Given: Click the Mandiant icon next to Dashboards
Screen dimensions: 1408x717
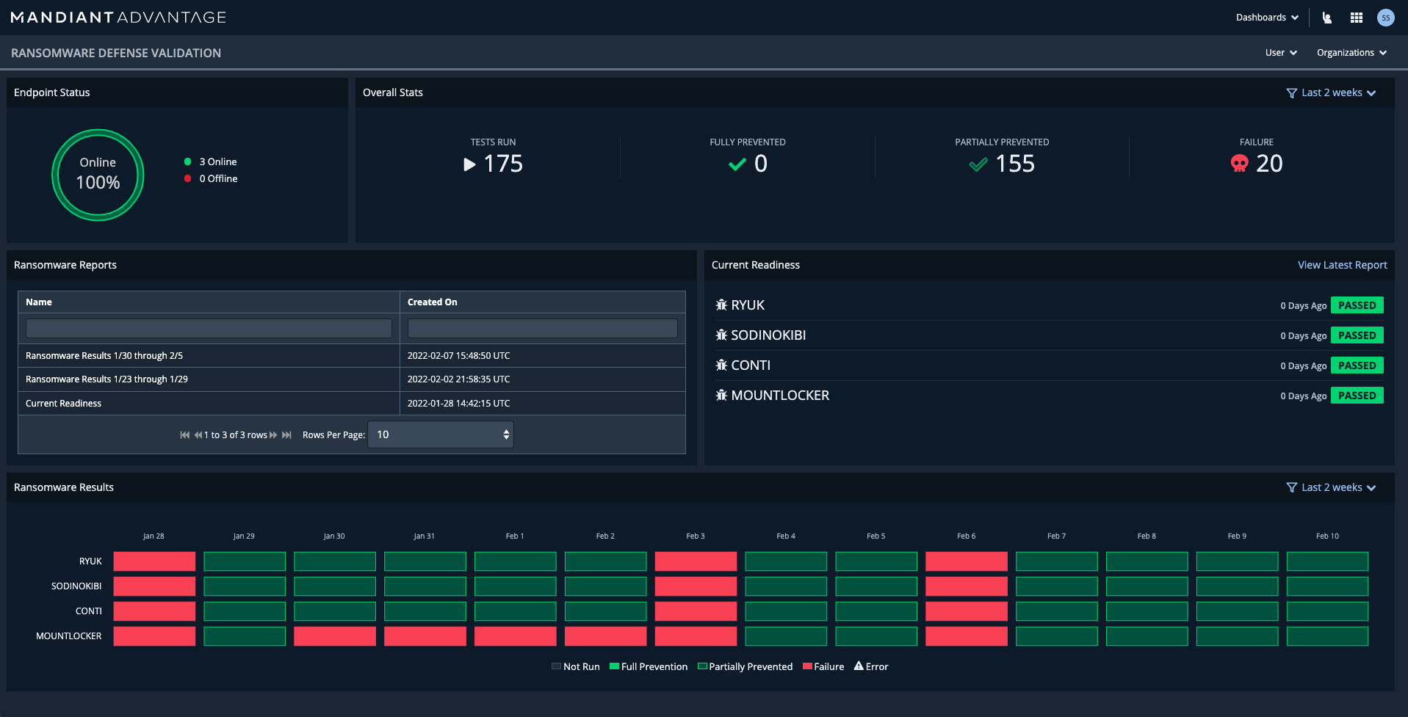Looking at the screenshot, I should point(1326,18).
